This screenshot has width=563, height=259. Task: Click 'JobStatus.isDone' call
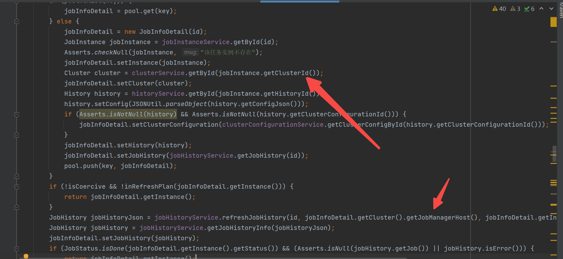point(94,248)
